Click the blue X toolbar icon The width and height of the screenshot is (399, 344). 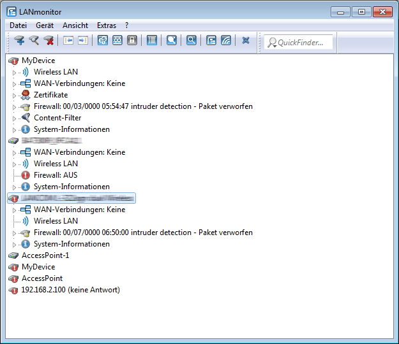click(246, 40)
